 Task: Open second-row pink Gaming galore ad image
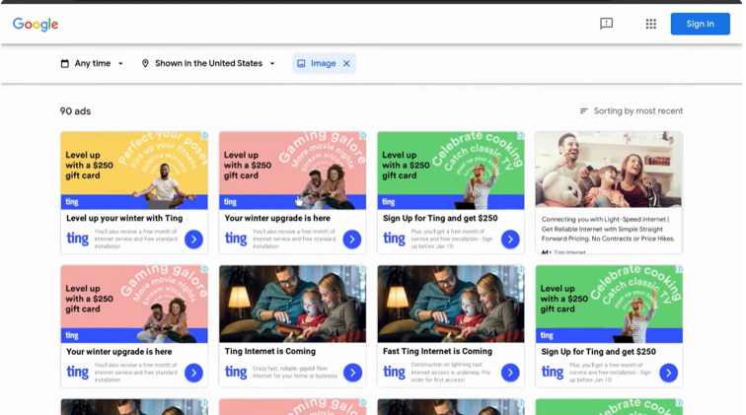134,304
